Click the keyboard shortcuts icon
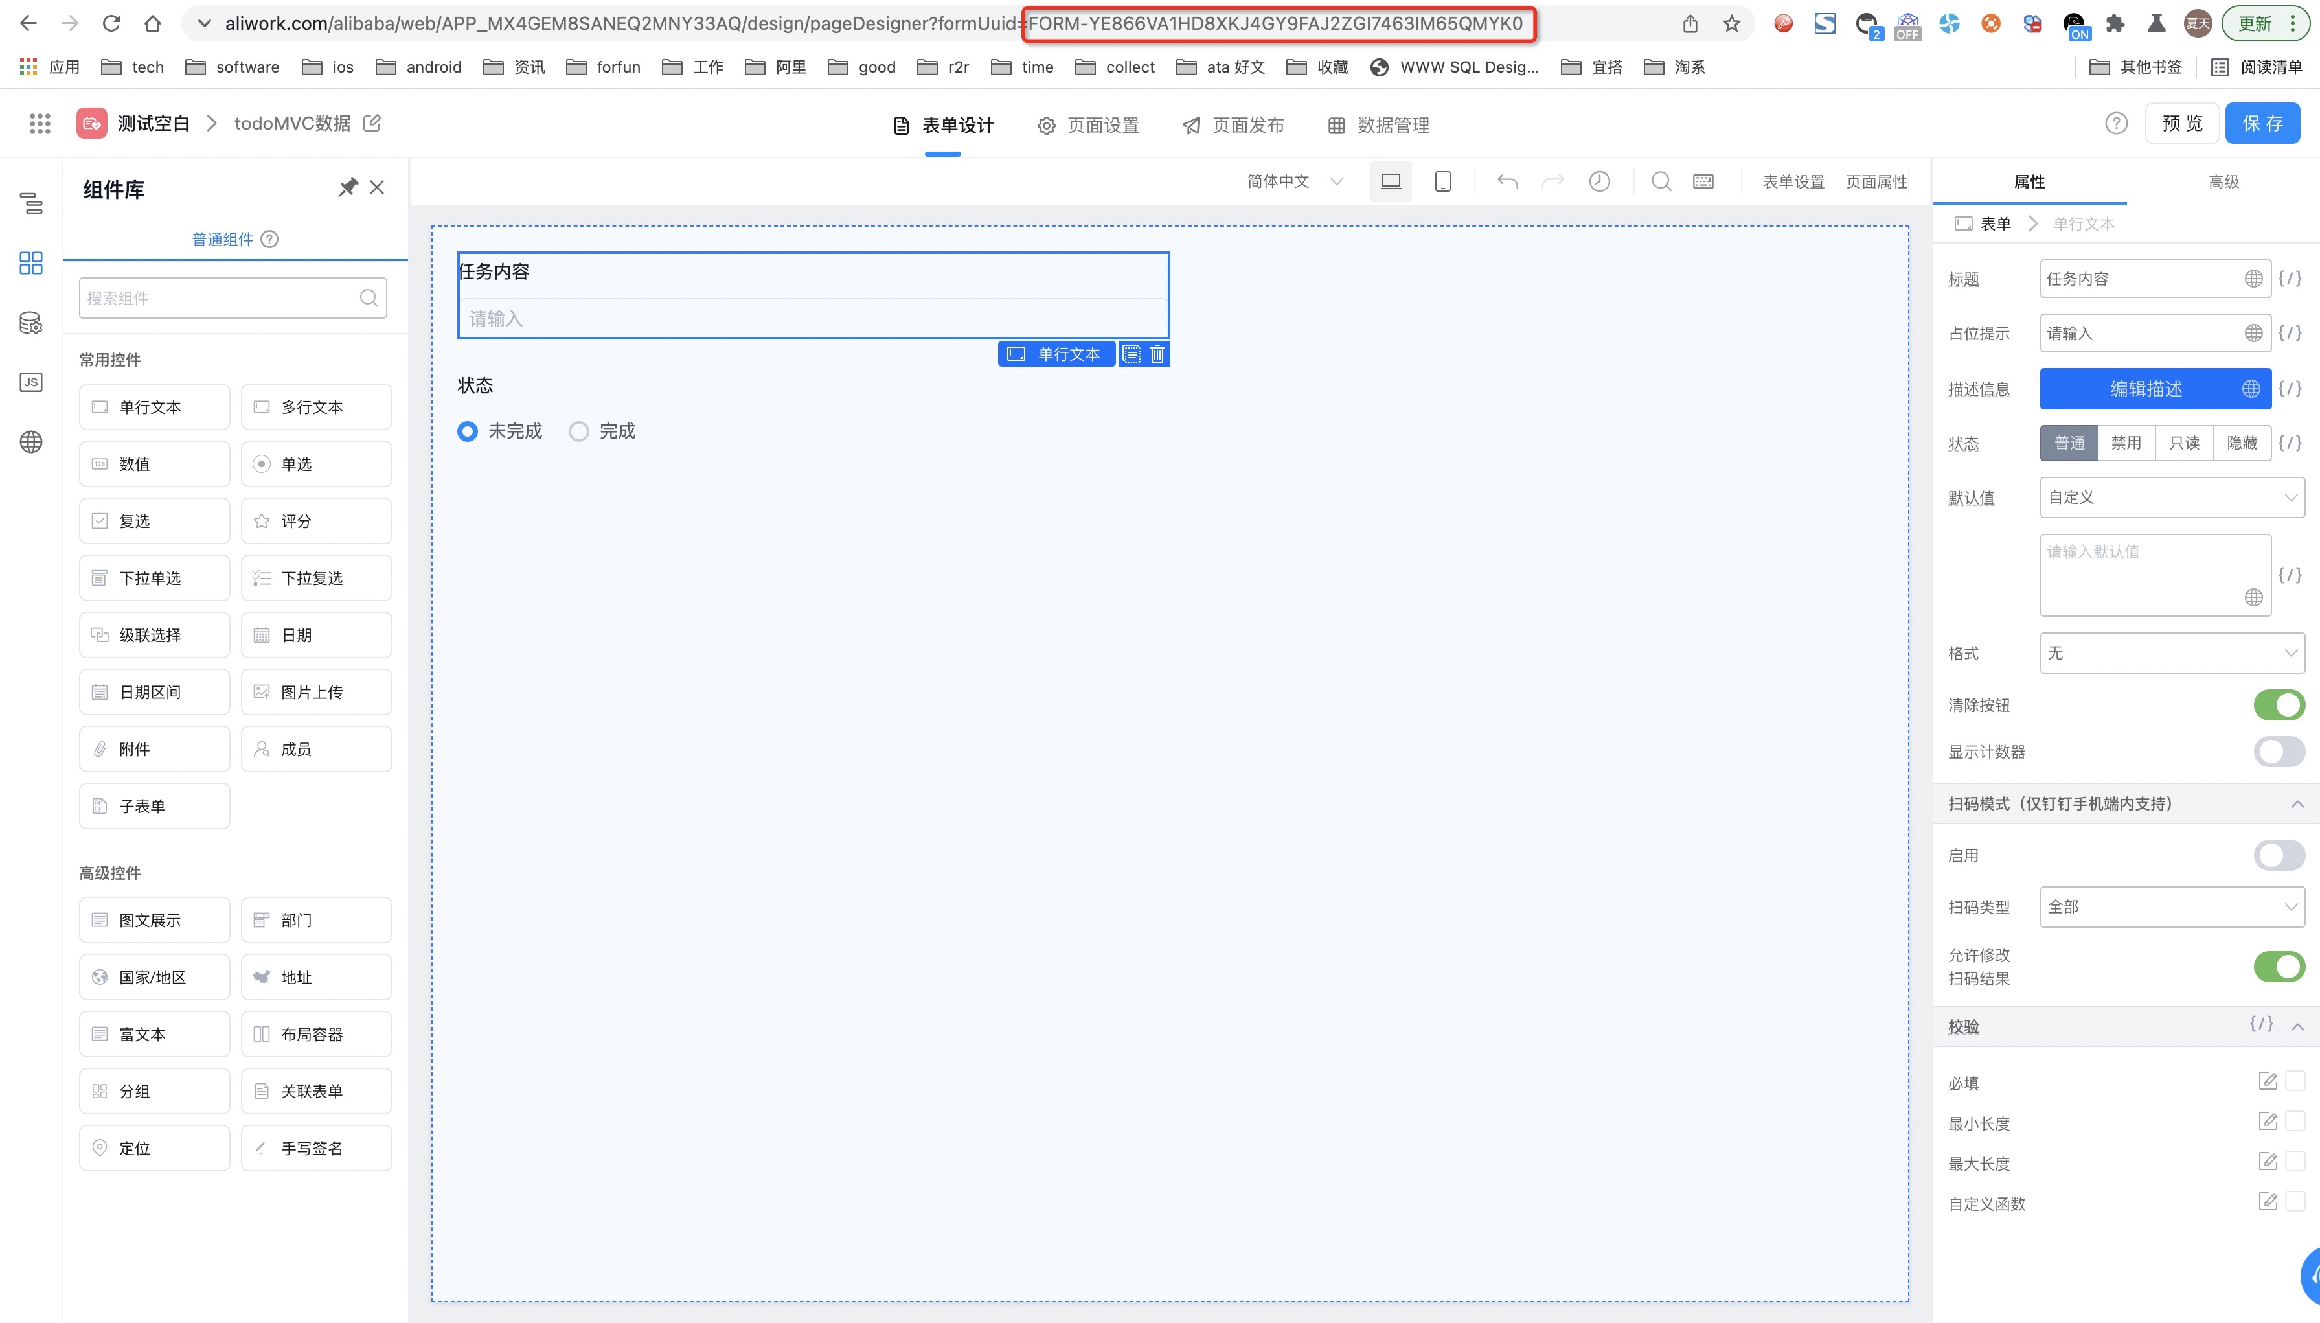 coord(1703,181)
